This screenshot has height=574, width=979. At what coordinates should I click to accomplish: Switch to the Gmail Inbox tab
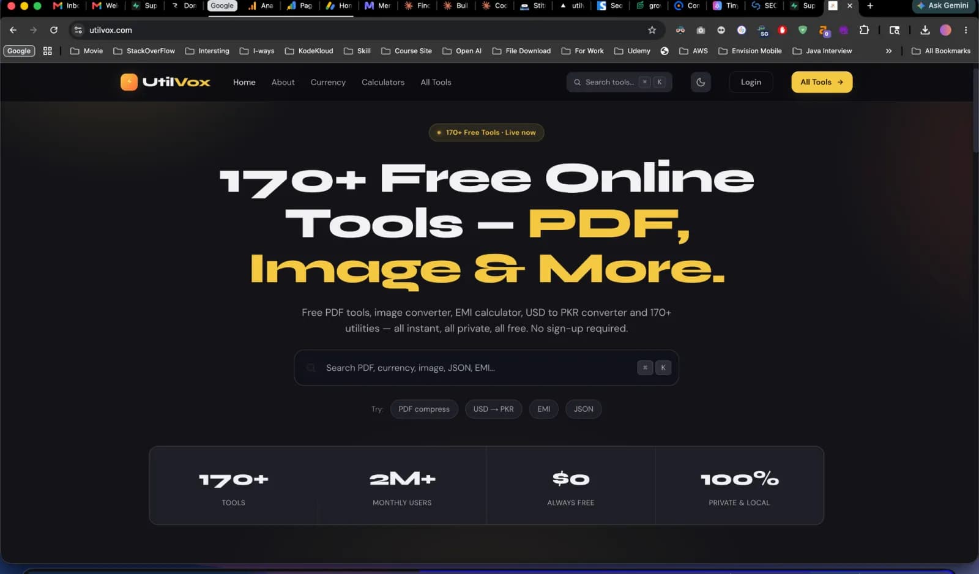click(x=66, y=6)
